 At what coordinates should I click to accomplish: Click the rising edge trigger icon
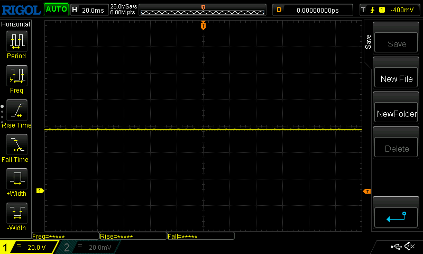tap(373, 10)
